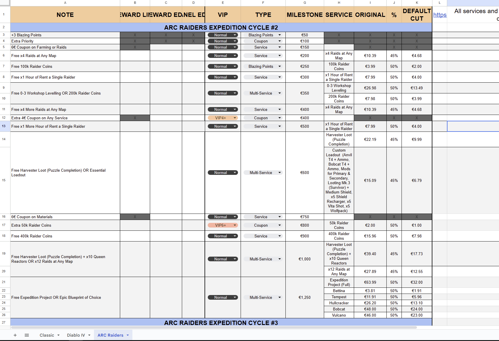Select cell '6€ Coupon on Farming or Raids'
This screenshot has height=341, width=499.
coord(65,47)
